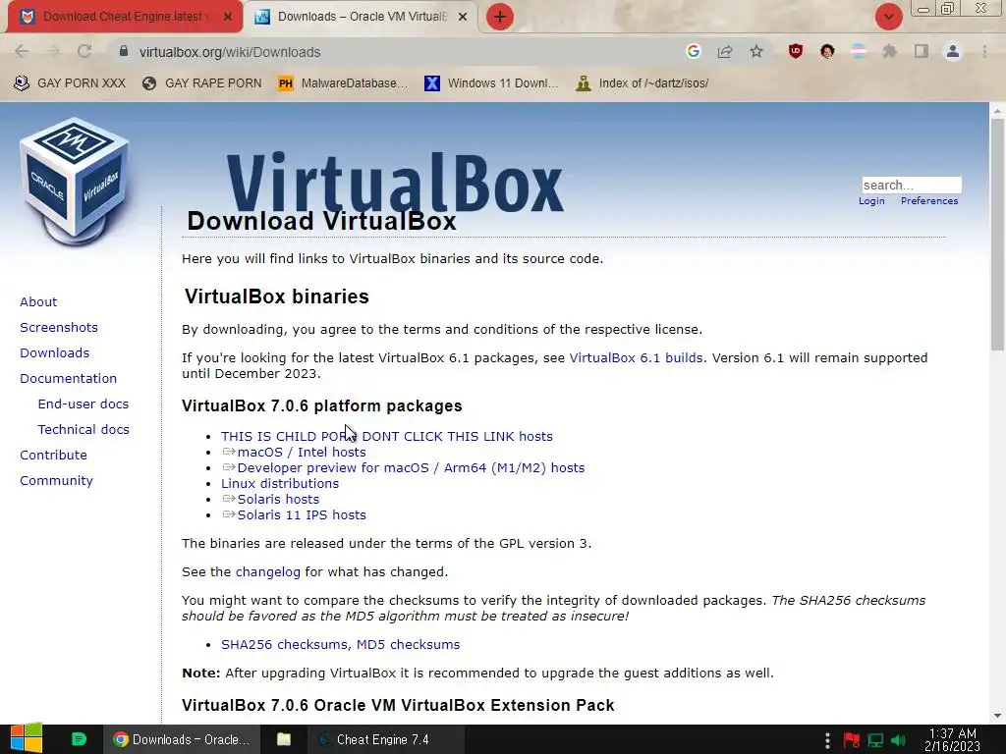
Task: Follow the VirtualBox 6.1 builds link
Action: click(x=636, y=357)
